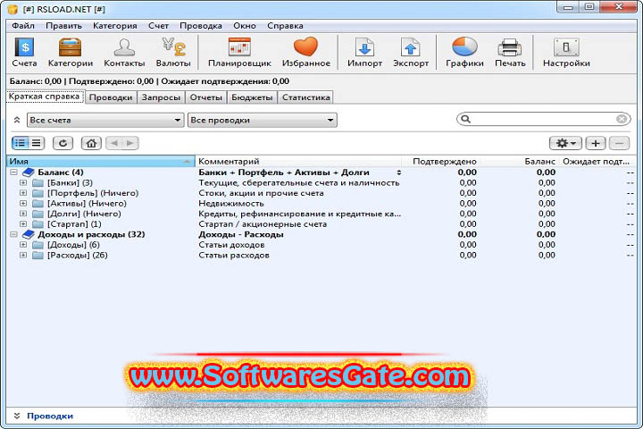Click into the search input field
The image size is (643, 429).
click(x=543, y=119)
